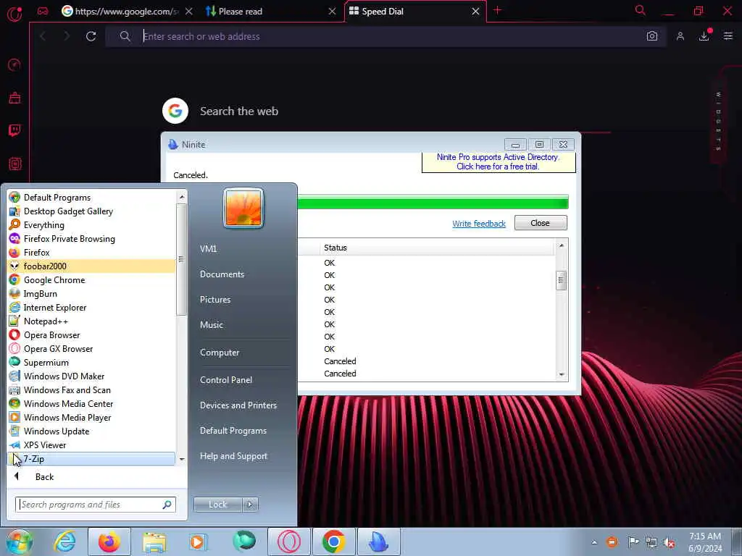Open Control Panel from Start menu
The height and width of the screenshot is (556, 742).
[x=226, y=380]
